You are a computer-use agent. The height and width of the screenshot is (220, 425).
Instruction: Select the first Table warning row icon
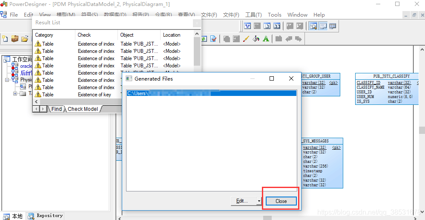pyautogui.click(x=38, y=43)
